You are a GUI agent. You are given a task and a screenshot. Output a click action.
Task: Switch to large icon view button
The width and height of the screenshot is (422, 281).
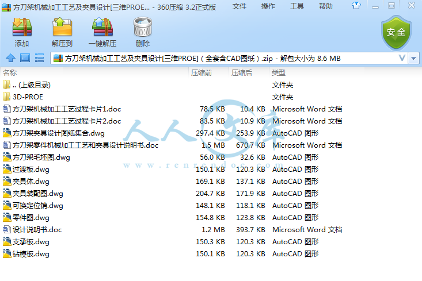tap(25, 58)
